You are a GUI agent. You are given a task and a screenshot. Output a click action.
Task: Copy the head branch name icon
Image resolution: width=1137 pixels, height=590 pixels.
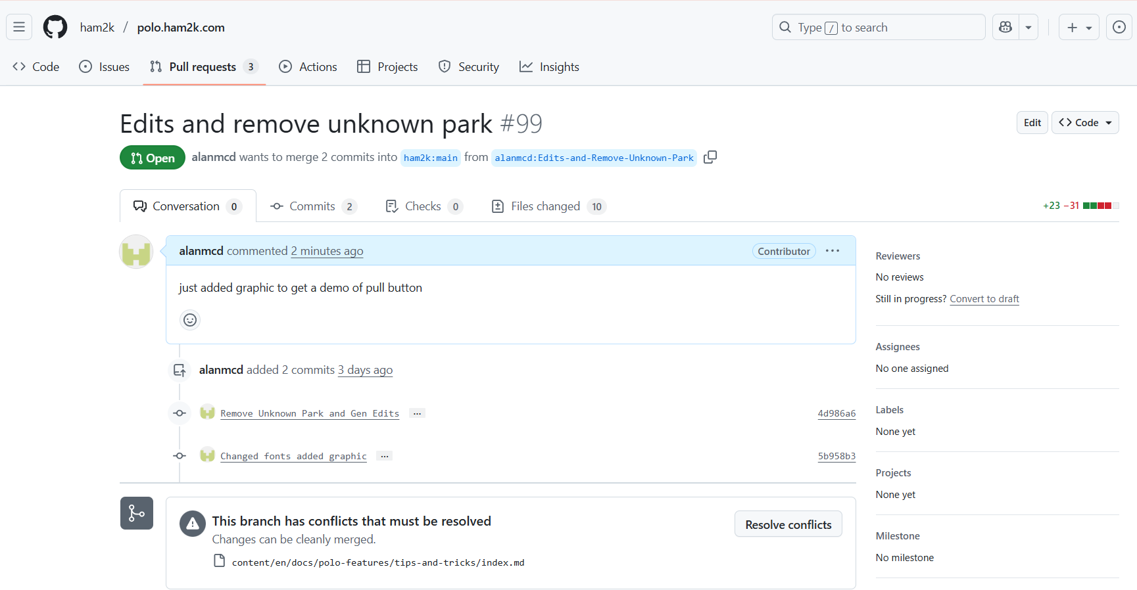tap(710, 158)
